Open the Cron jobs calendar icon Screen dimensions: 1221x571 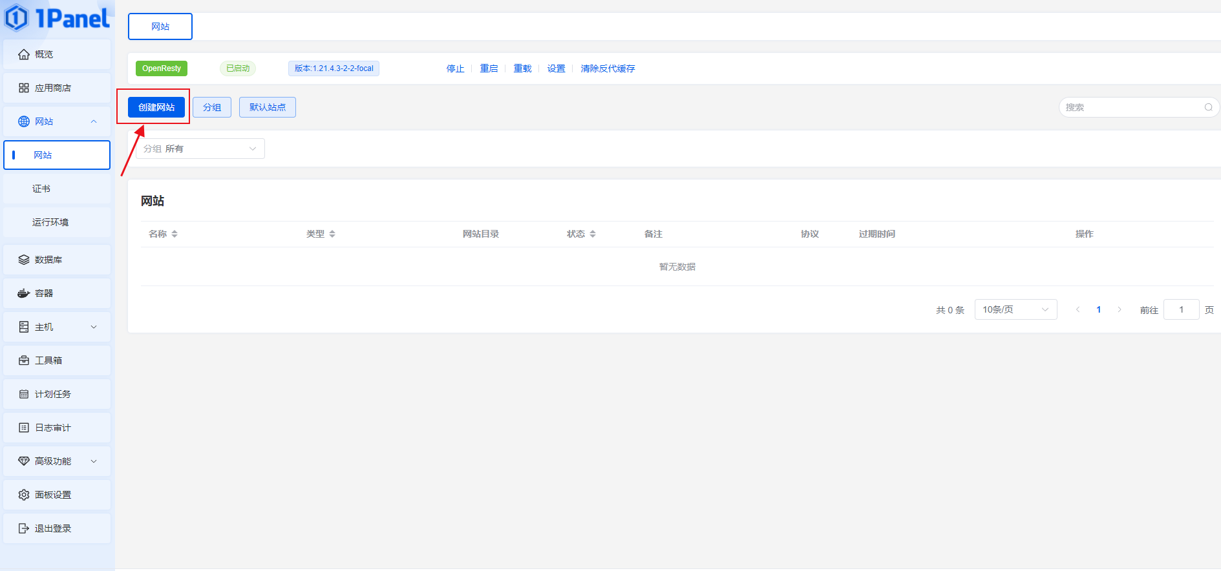coord(24,394)
